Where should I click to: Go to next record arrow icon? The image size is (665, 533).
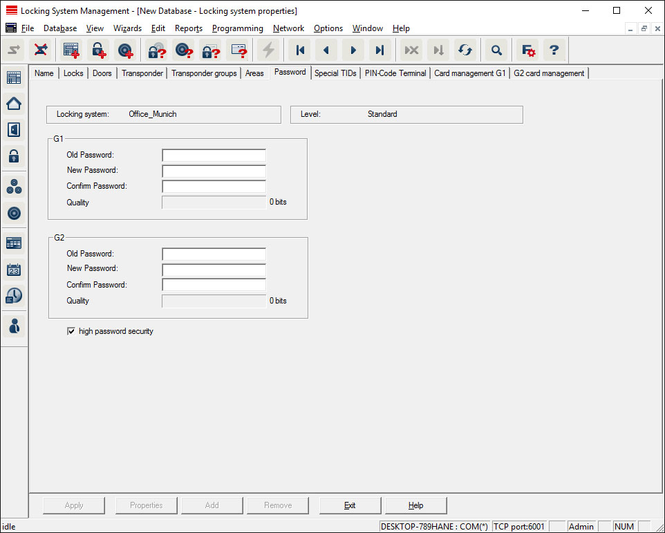pos(353,50)
